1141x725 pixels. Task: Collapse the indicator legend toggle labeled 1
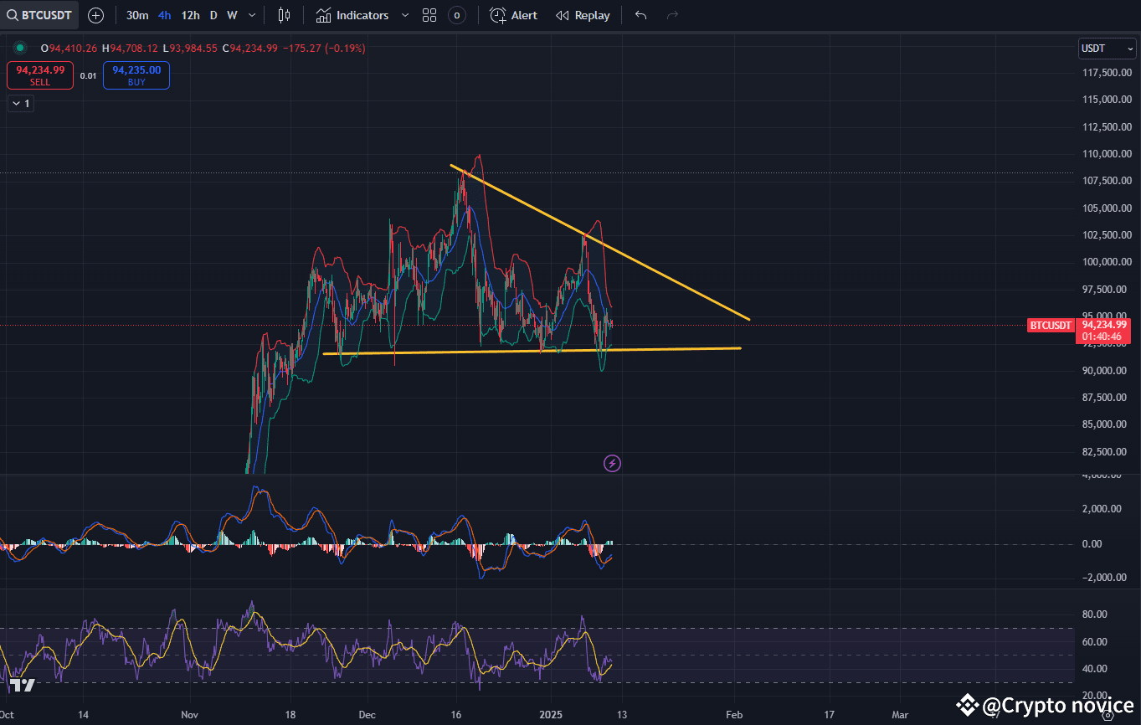(20, 104)
